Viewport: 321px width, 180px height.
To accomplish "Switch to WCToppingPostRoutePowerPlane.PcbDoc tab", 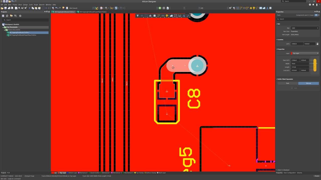I will coord(93,12).
